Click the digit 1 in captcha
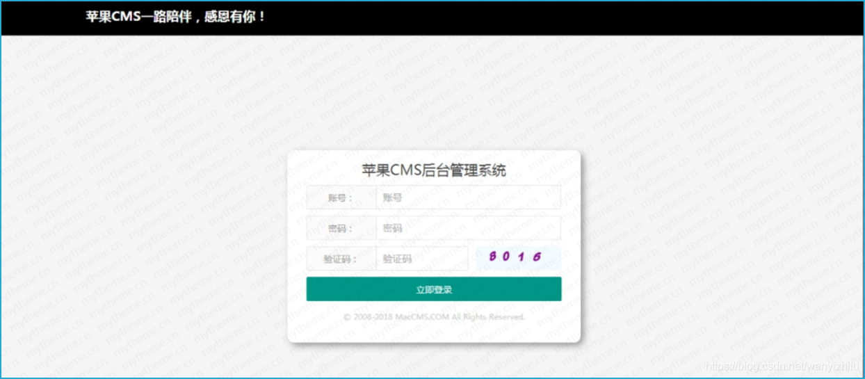 point(523,257)
